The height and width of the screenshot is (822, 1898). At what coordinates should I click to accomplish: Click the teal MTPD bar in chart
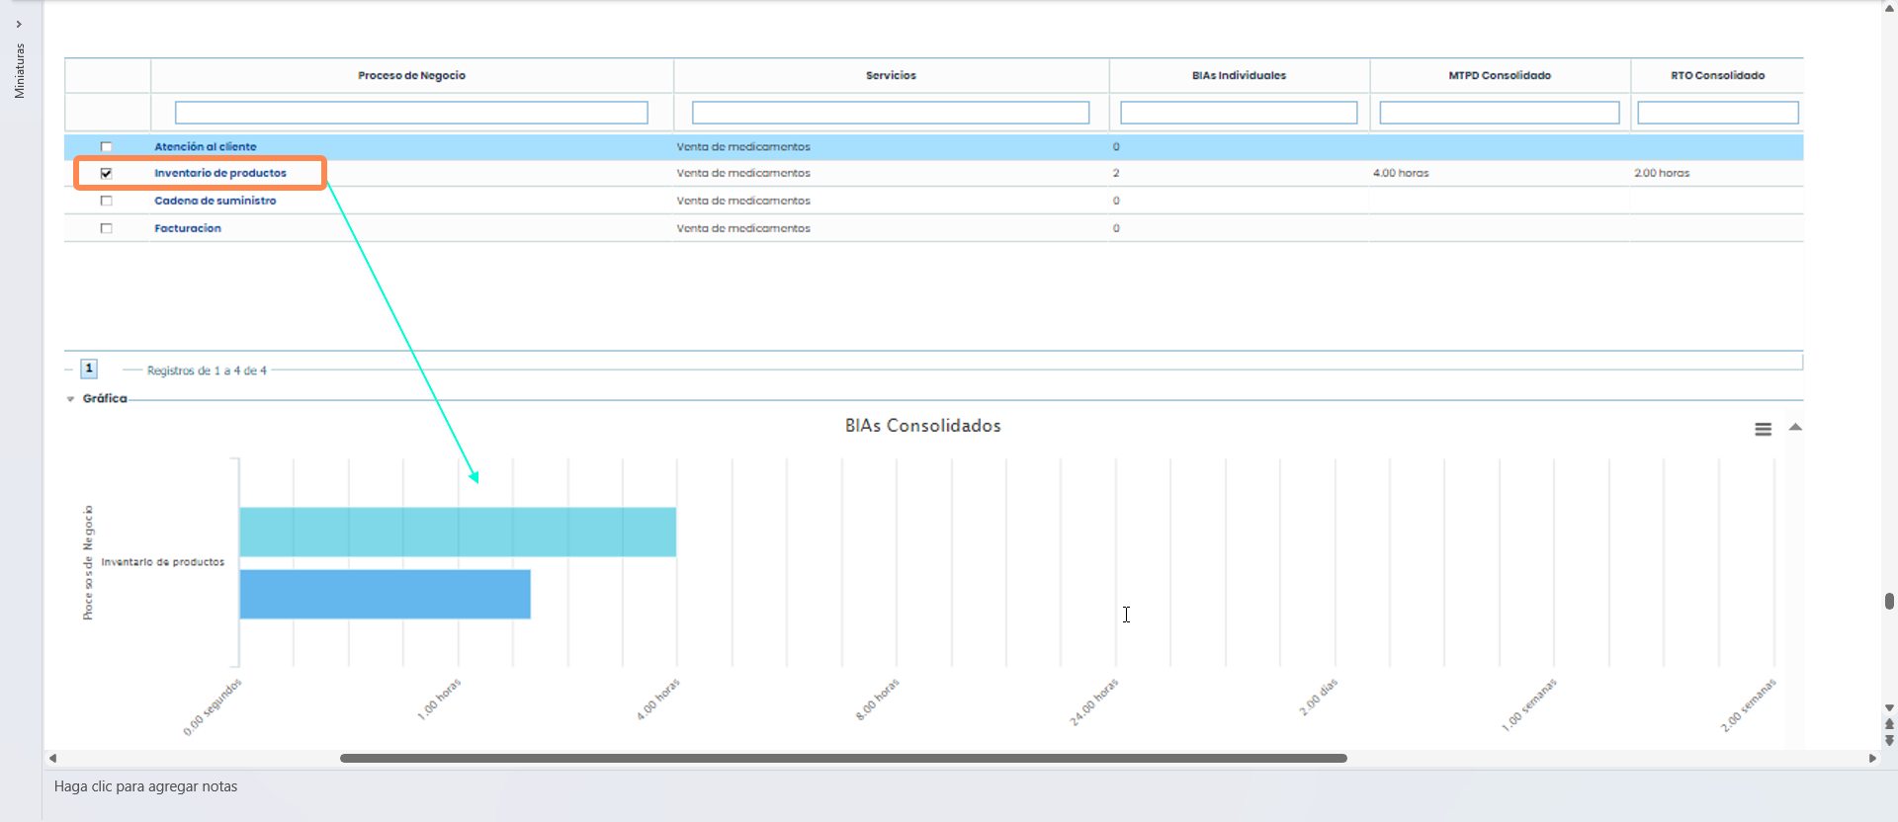(x=457, y=532)
